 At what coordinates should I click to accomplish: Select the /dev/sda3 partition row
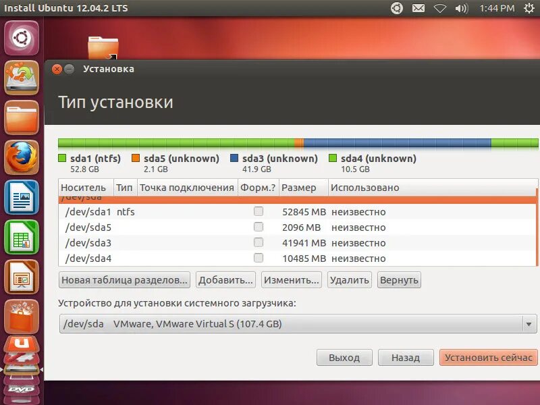coord(298,243)
